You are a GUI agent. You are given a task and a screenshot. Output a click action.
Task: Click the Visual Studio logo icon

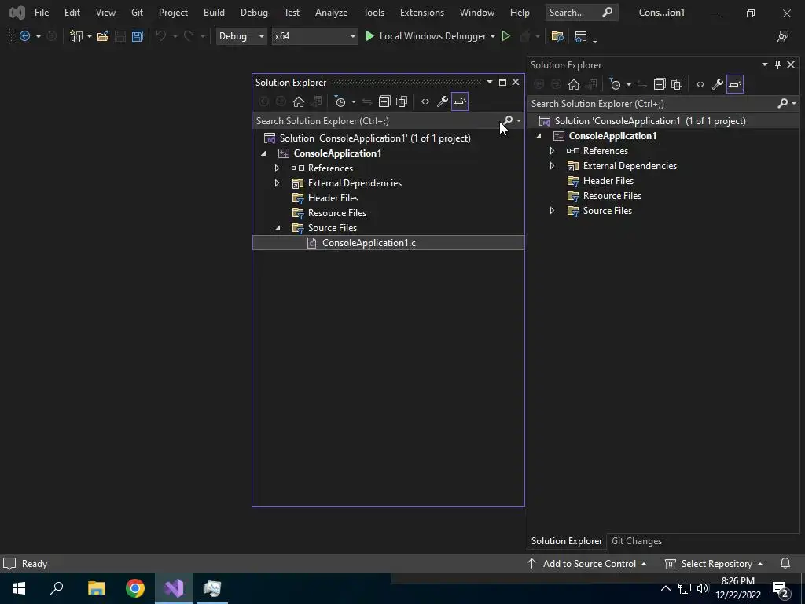click(x=17, y=13)
